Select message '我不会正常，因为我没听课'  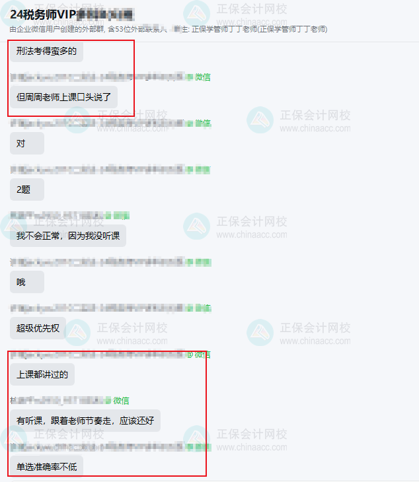pyautogui.click(x=68, y=236)
